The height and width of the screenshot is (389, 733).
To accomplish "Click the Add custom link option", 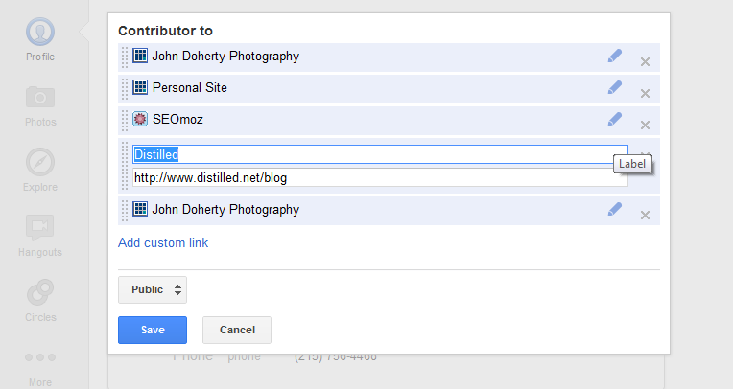I will 163,242.
